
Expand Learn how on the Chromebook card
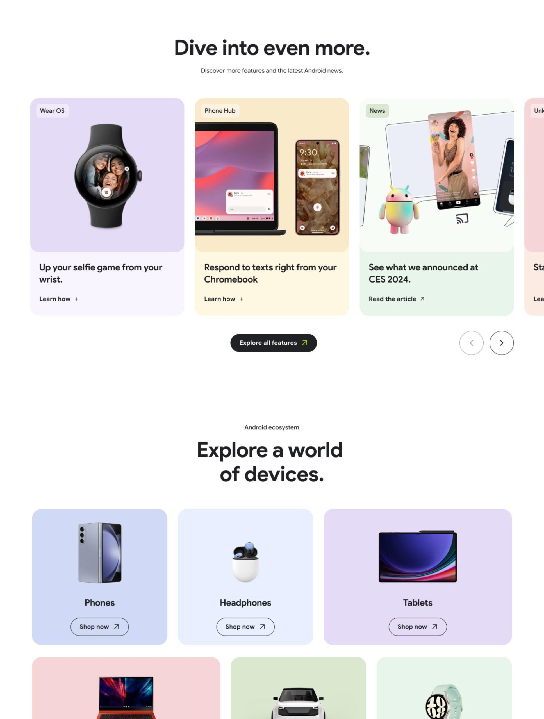[x=224, y=299]
